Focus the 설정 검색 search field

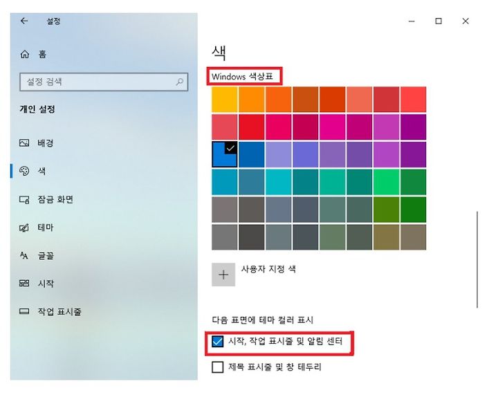104,82
